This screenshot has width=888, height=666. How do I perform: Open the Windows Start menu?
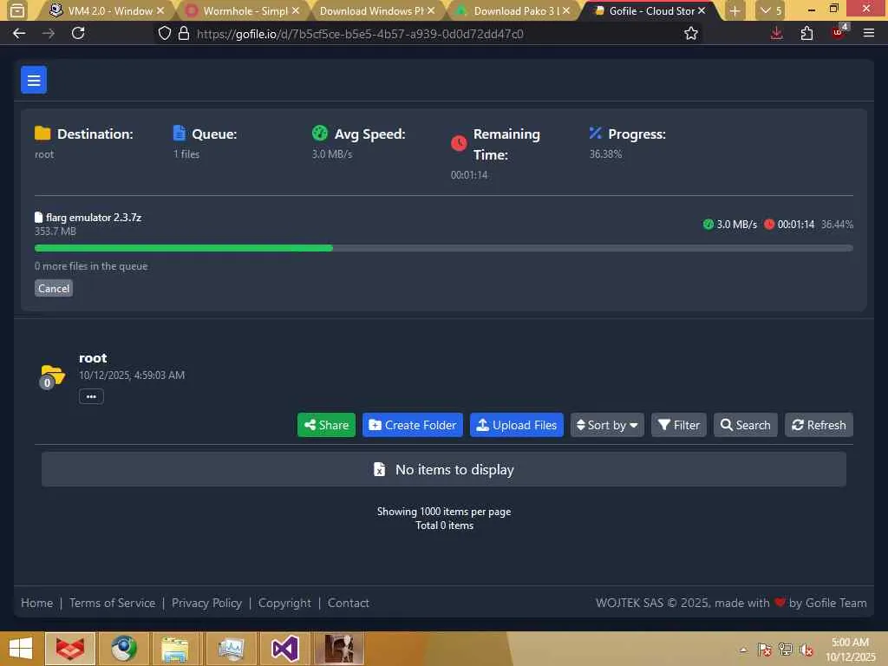pos(21,649)
